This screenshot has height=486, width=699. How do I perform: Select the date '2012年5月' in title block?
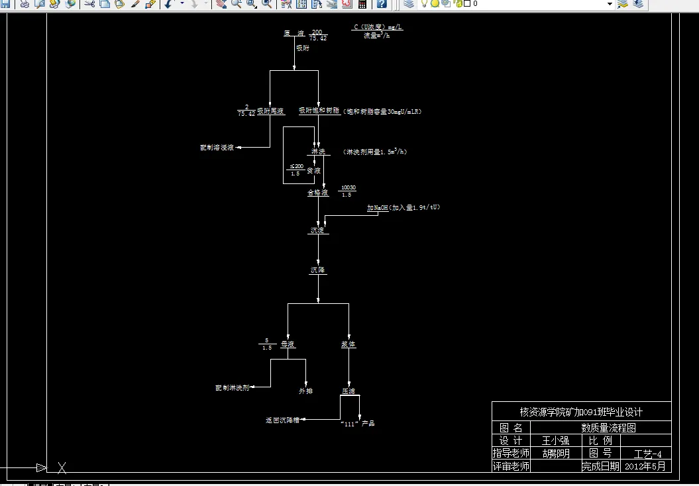(645, 466)
